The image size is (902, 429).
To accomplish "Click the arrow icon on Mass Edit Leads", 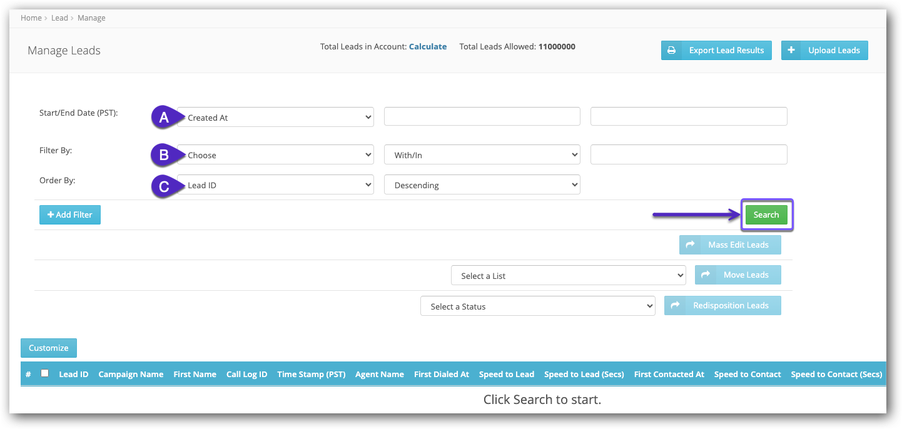I will (x=691, y=245).
